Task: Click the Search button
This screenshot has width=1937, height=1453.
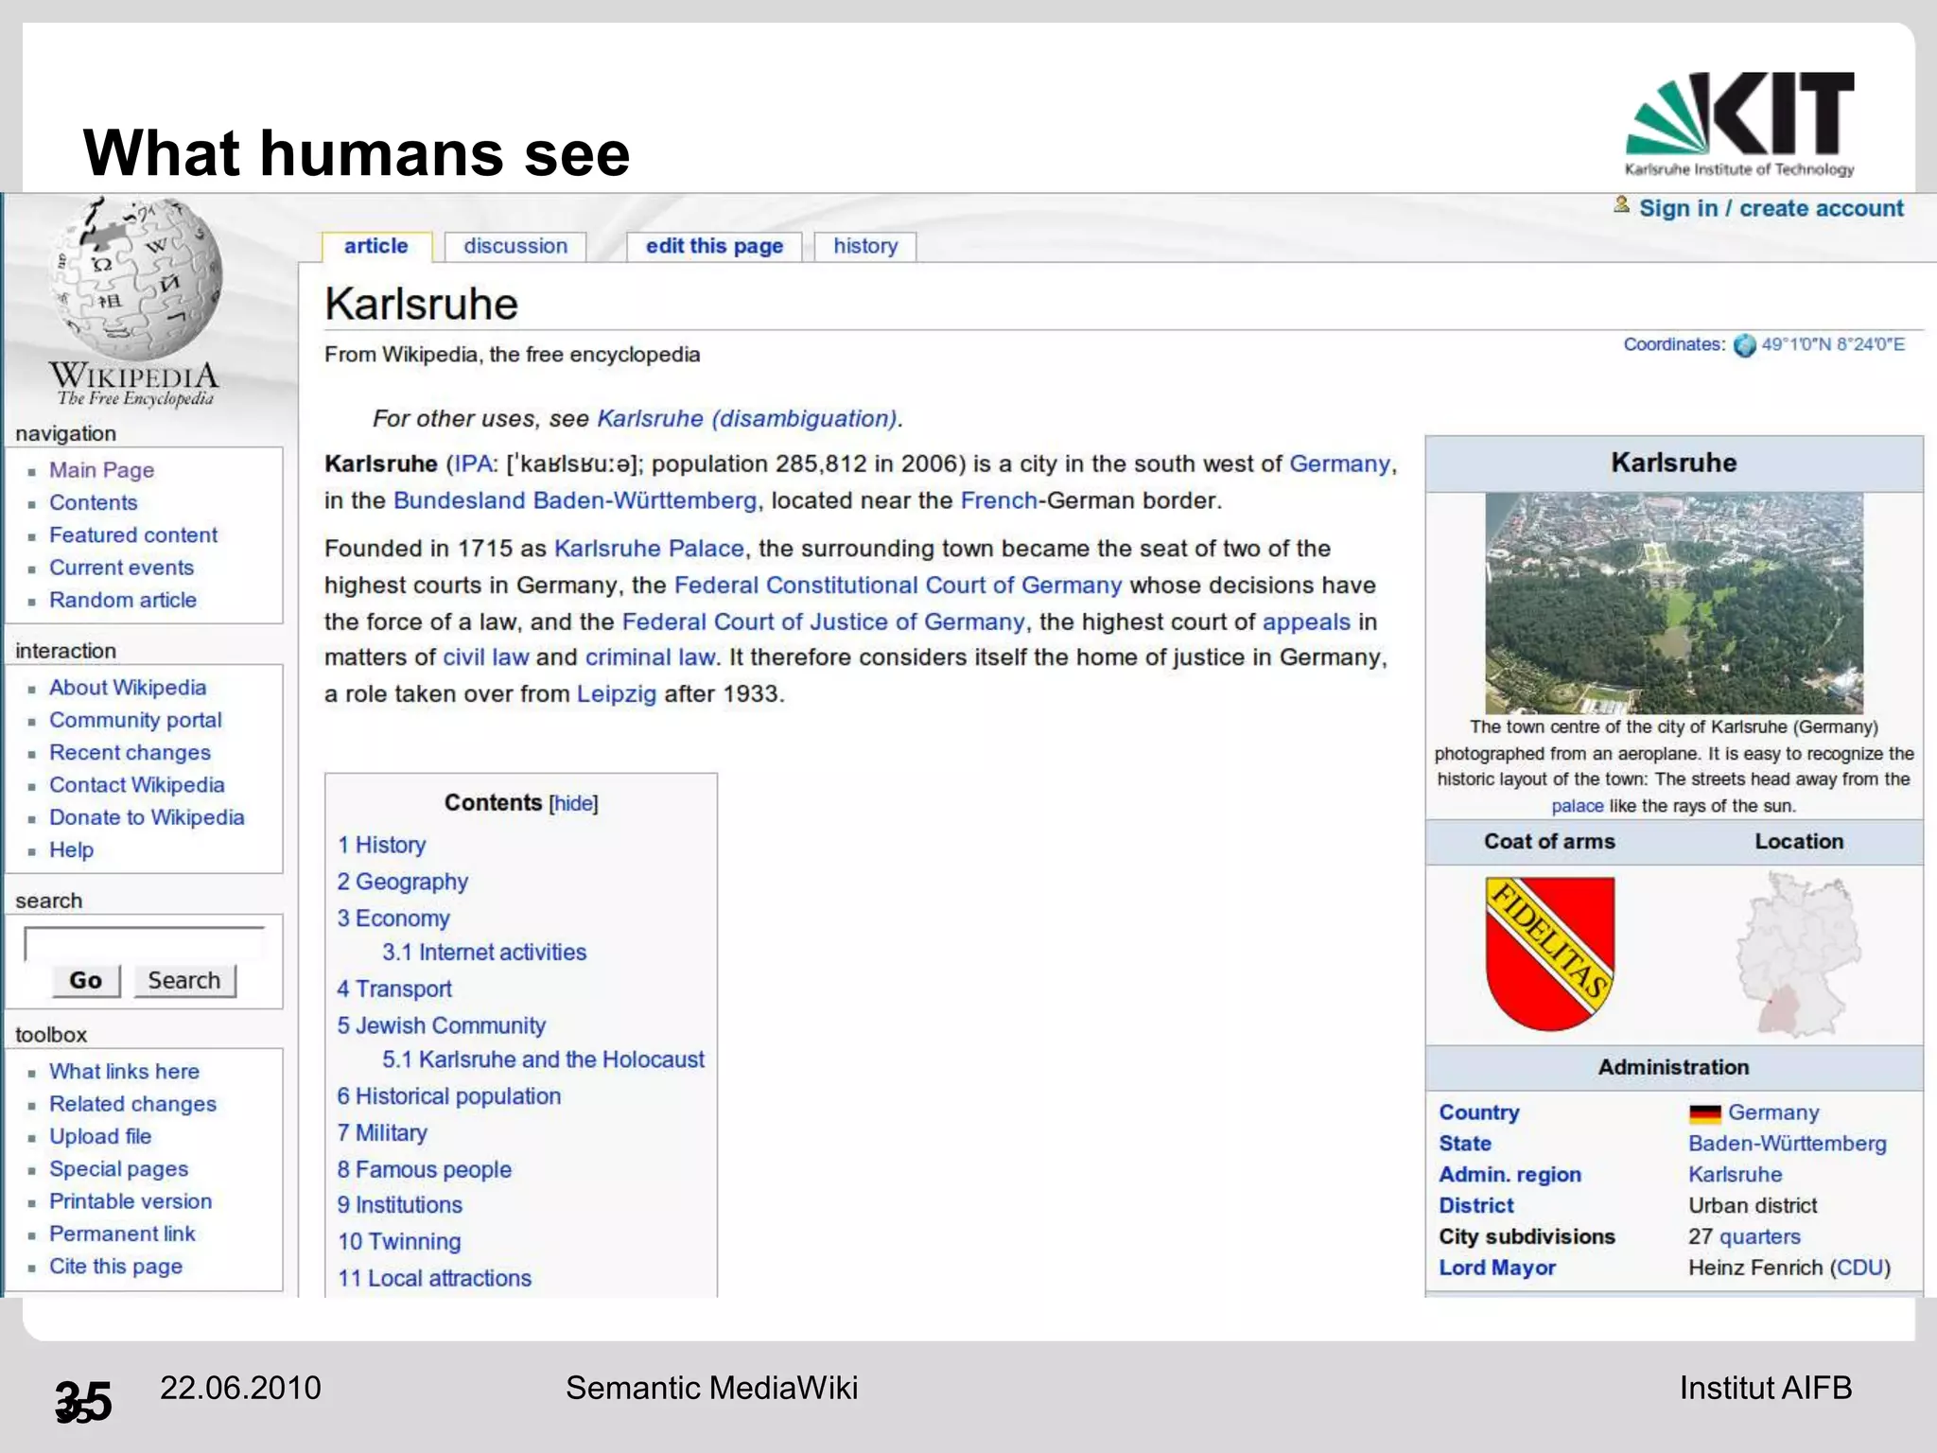Action: pos(184,981)
